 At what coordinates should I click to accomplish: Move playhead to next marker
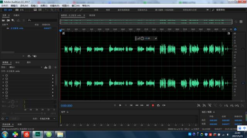click(x=147, y=105)
